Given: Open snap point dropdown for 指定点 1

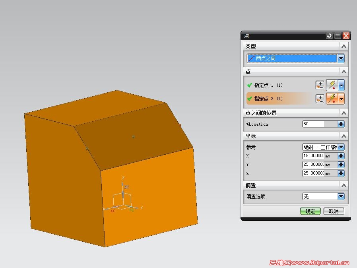Looking at the screenshot, I should [x=341, y=85].
